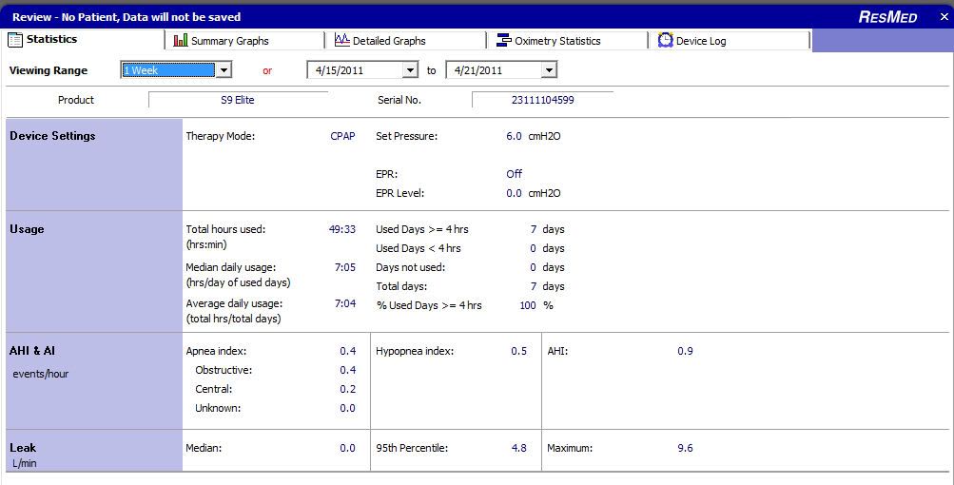This screenshot has width=954, height=485.
Task: Click the Usage section header
Action: [27, 229]
